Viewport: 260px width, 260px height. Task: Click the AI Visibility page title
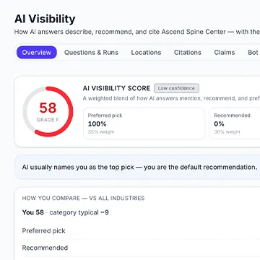[x=45, y=19]
